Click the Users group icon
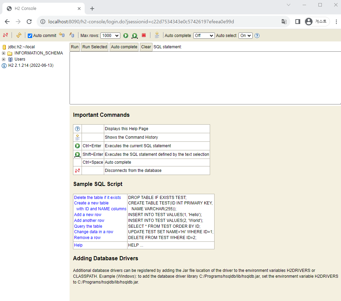Image resolution: width=341 pixels, height=301 pixels. 10,59
